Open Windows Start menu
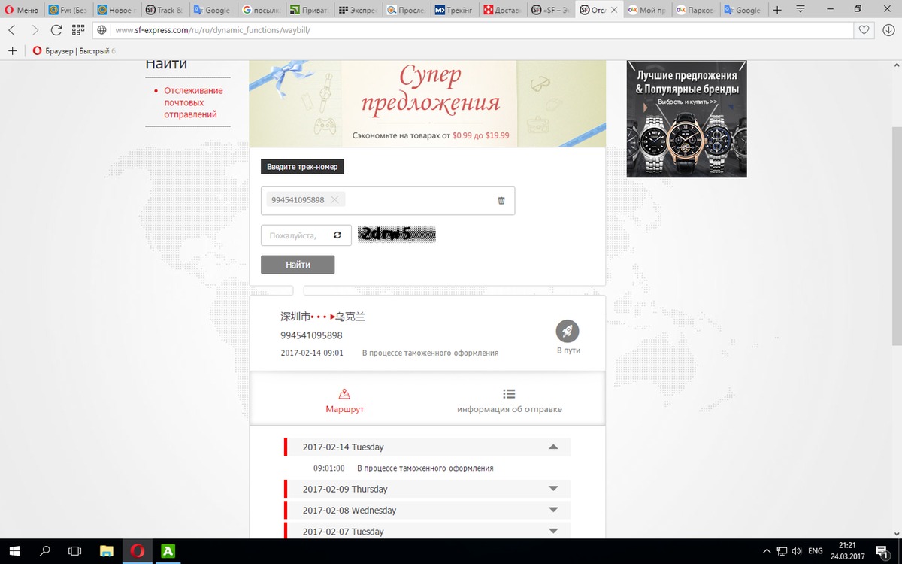This screenshot has height=564, width=902. click(14, 551)
